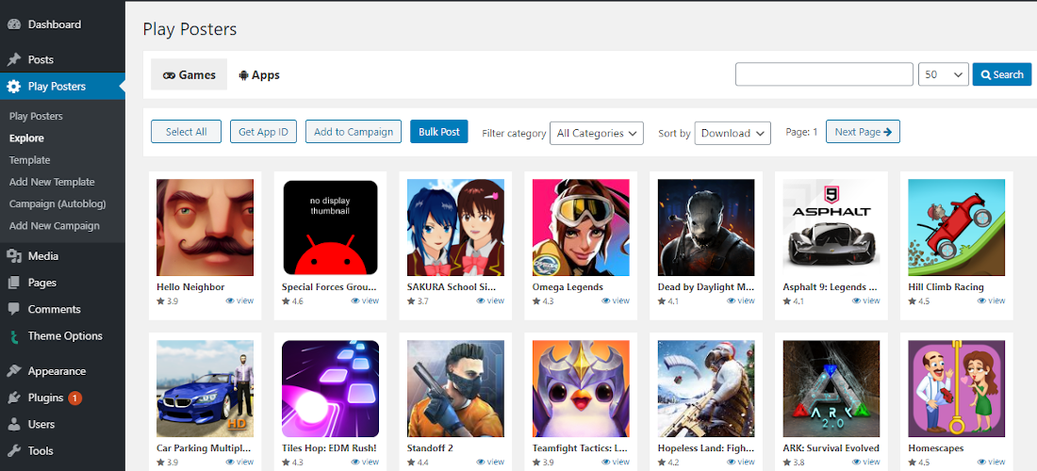Focus the search text field
The width and height of the screenshot is (1037, 471).
(824, 74)
